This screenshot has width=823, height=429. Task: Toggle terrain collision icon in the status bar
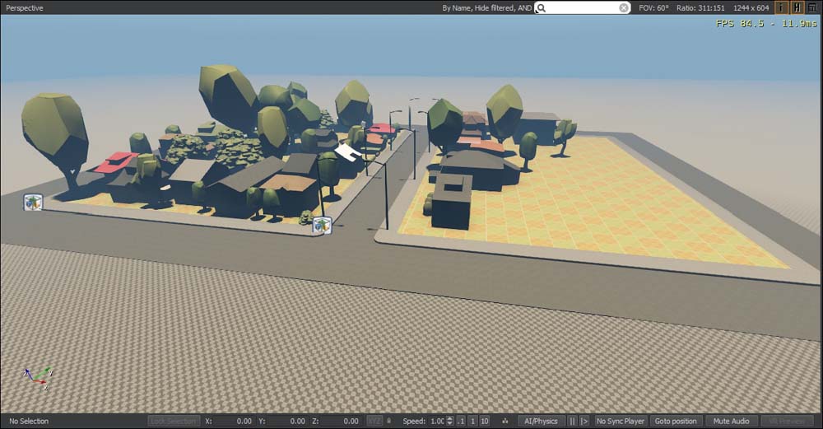coord(505,421)
